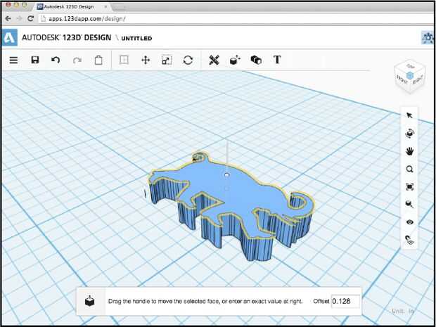Click the Autodesk A logo
Screen dimensions: 436x327
tap(9, 37)
